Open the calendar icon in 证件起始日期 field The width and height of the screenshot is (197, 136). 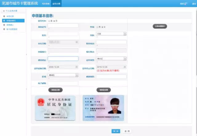(x=76, y=67)
